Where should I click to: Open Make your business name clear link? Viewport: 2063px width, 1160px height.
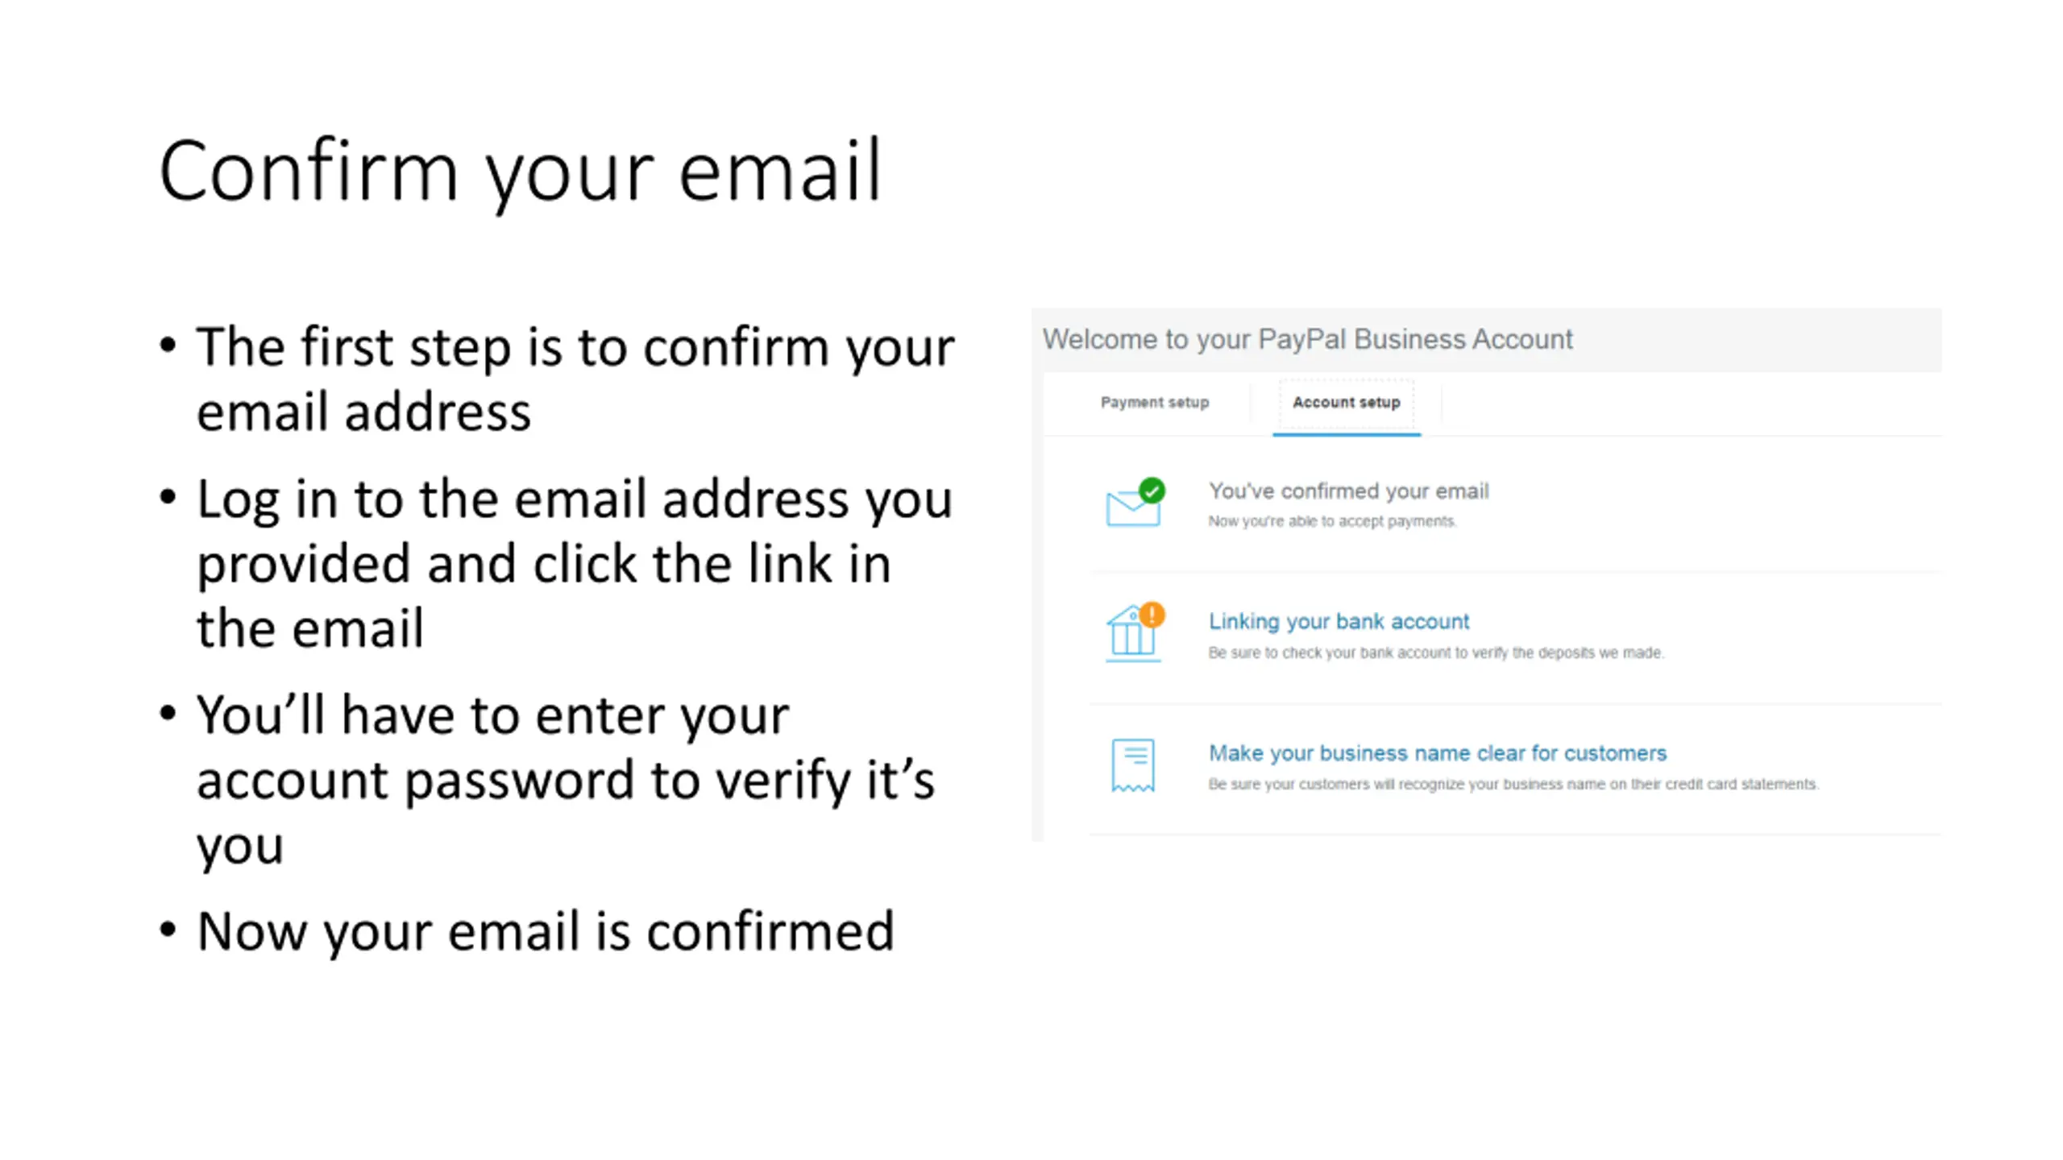(1438, 752)
